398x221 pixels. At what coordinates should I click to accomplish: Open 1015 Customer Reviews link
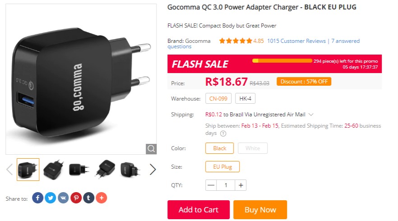[296, 41]
